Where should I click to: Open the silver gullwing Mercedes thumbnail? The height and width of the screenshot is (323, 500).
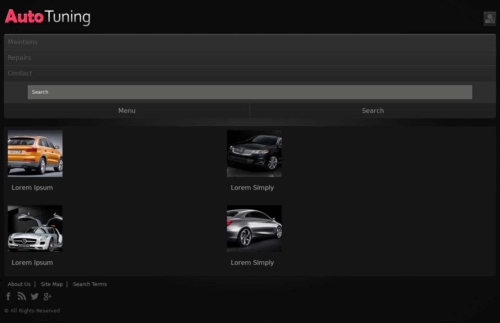point(35,228)
